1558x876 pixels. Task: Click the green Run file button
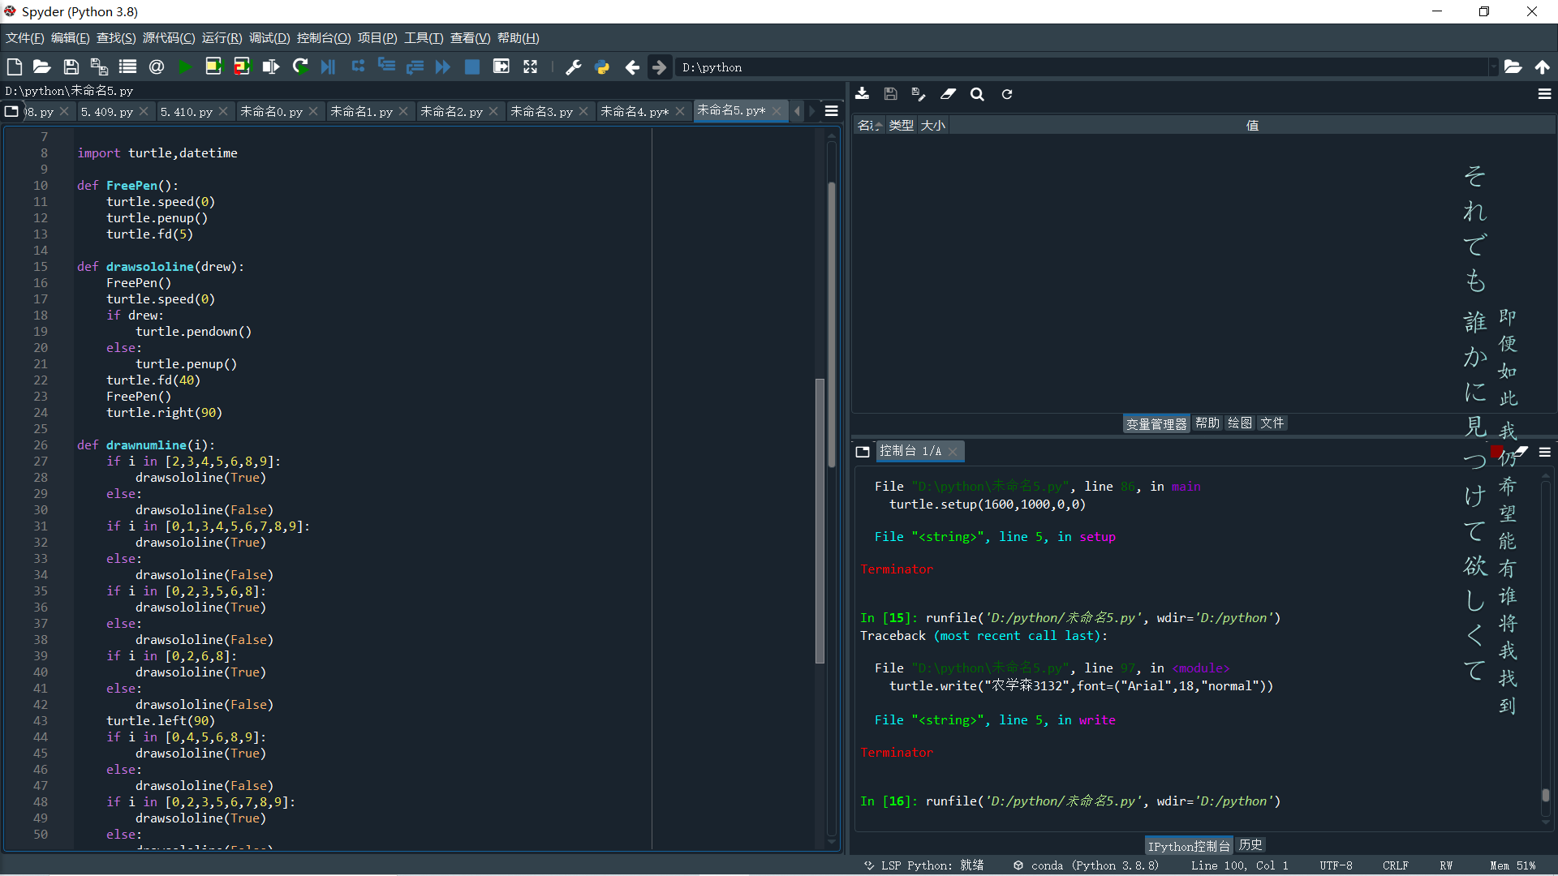[x=185, y=67]
